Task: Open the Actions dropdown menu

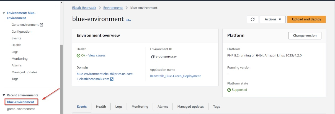Action: (x=272, y=19)
